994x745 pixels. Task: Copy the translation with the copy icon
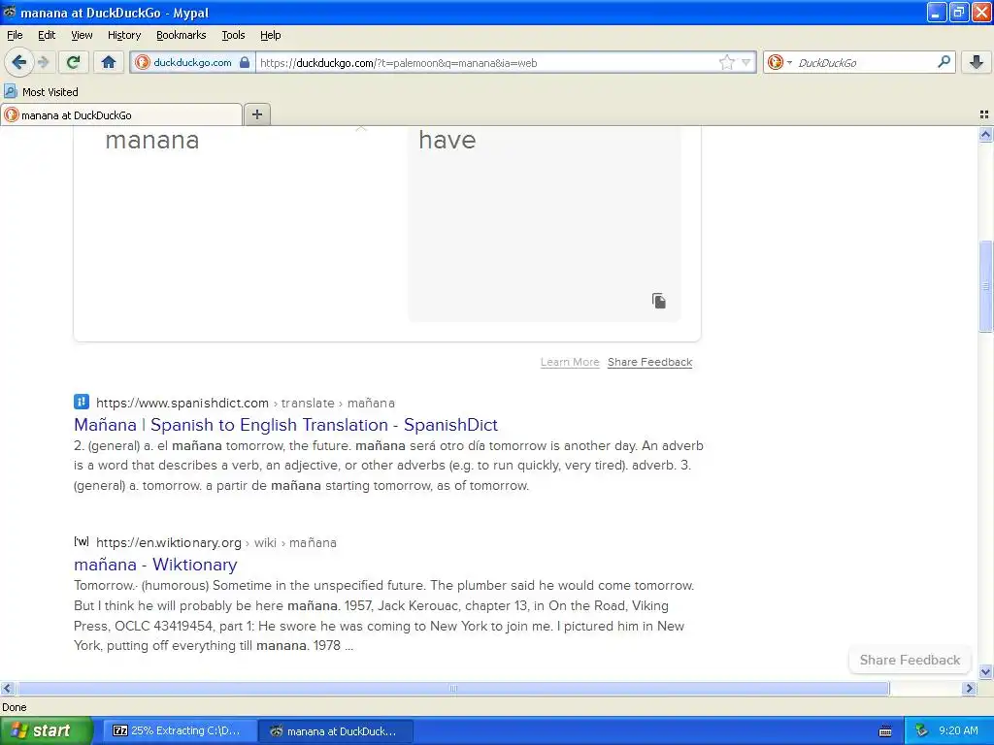coord(659,301)
